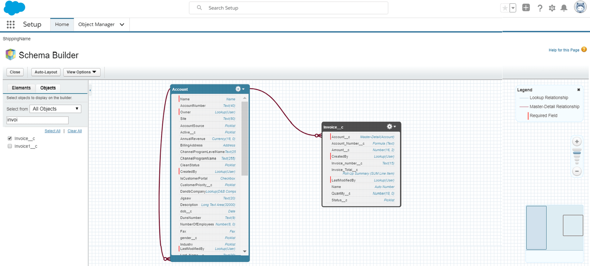Click the Quantity__c field row
Image resolution: width=590 pixels, height=266 pixels.
[363, 194]
